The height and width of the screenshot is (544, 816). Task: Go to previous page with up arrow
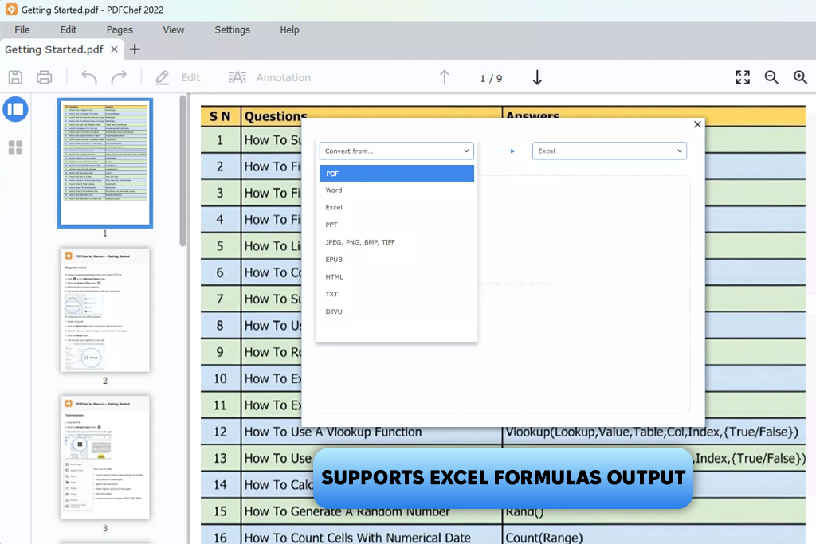445,77
